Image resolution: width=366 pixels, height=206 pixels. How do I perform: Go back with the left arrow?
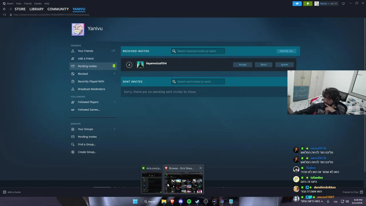[x=4, y=9]
